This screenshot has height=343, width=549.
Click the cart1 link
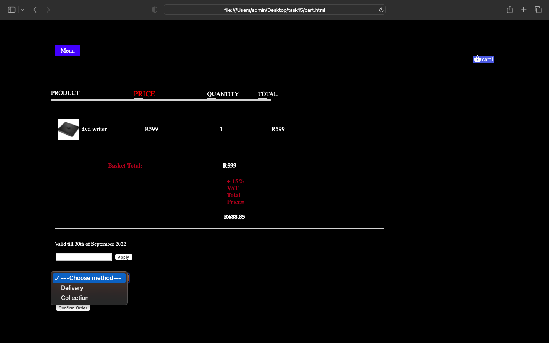487,59
